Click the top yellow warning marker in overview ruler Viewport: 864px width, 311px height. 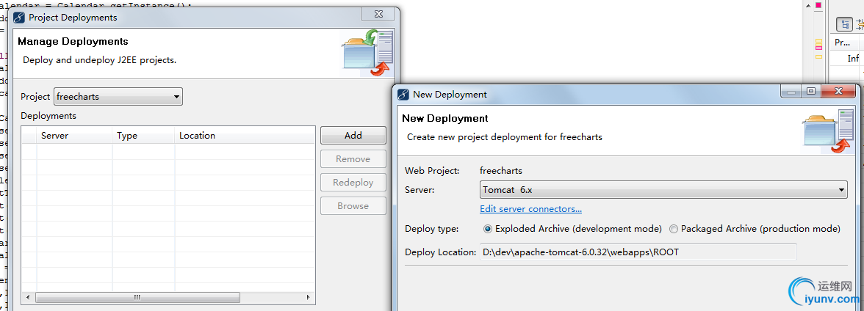[x=818, y=41]
